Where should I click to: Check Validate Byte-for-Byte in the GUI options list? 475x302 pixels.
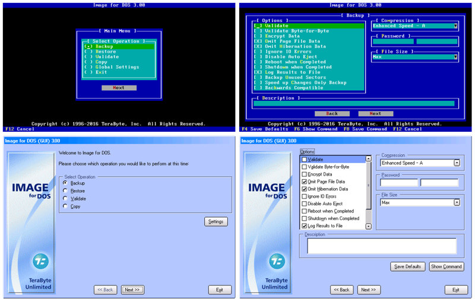304,167
